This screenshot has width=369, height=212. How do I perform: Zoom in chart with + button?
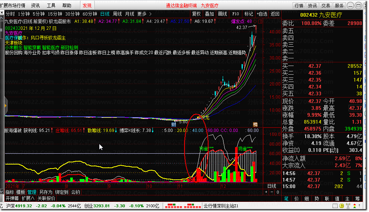(266, 192)
